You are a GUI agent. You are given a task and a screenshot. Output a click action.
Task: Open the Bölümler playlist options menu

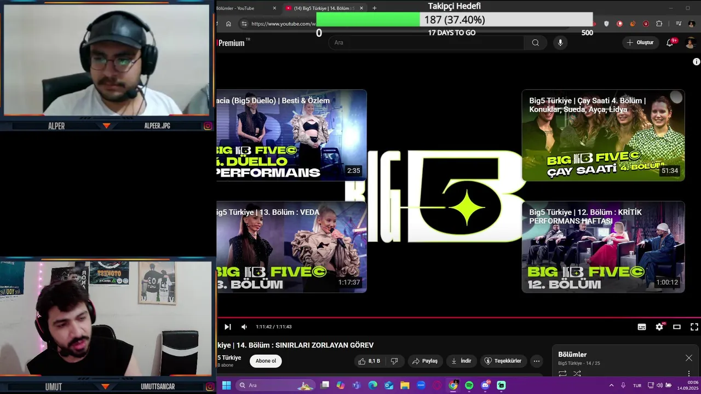pyautogui.click(x=689, y=374)
